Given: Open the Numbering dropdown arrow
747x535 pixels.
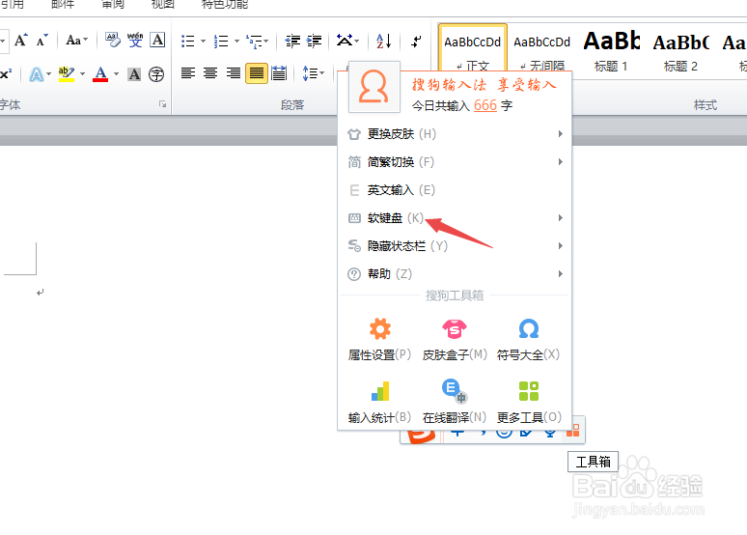Looking at the screenshot, I should coord(236,42).
